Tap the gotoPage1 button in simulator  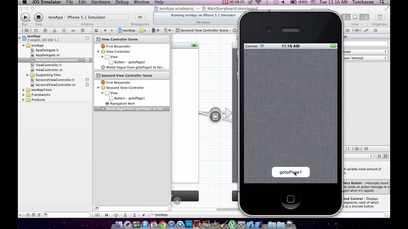point(291,172)
